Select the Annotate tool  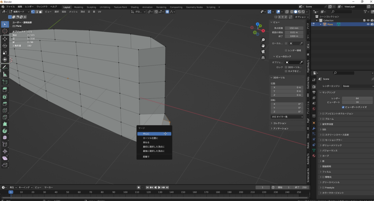(x=5, y=67)
